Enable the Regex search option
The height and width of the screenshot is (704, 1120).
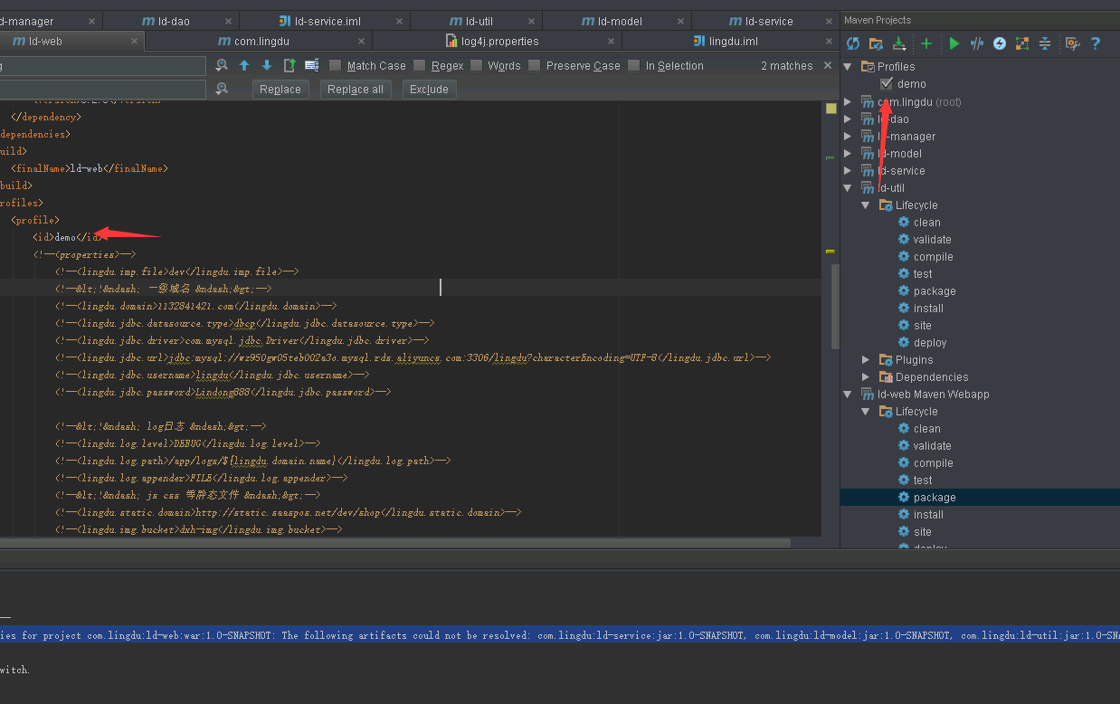(x=420, y=65)
